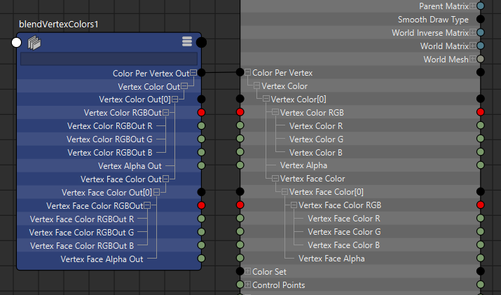Collapse the Vertex Face Color RGB group
Image resolution: width=501 pixels, height=295 pixels.
(x=294, y=205)
